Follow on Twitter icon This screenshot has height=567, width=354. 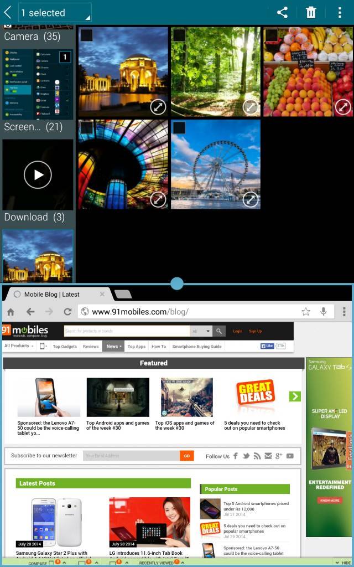pos(246,456)
